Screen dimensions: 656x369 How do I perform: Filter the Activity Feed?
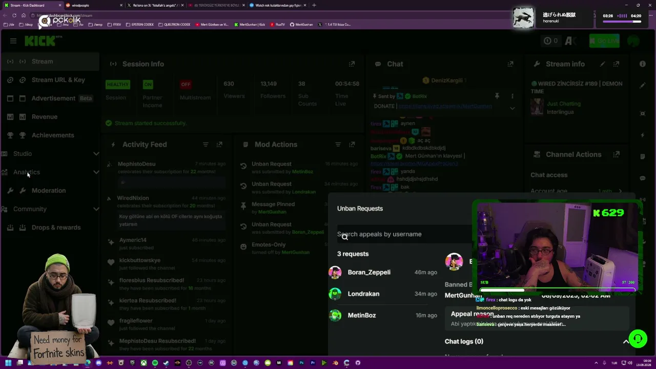(x=206, y=145)
